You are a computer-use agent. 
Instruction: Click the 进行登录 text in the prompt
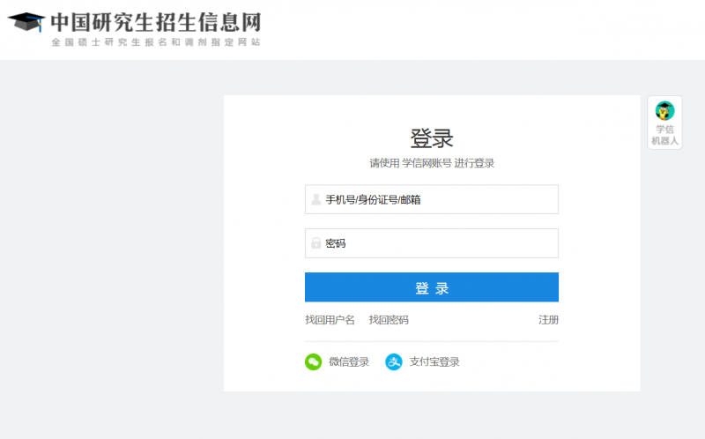point(474,163)
